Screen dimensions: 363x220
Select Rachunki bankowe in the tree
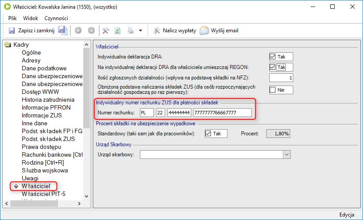pyautogui.click(x=52, y=155)
